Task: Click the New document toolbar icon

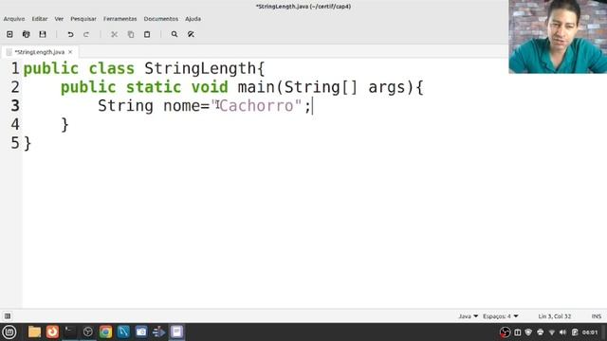Action: 9,34
